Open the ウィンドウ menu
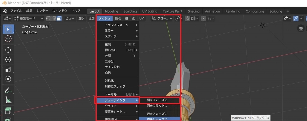This screenshot has height=121, width=307. [60, 11]
